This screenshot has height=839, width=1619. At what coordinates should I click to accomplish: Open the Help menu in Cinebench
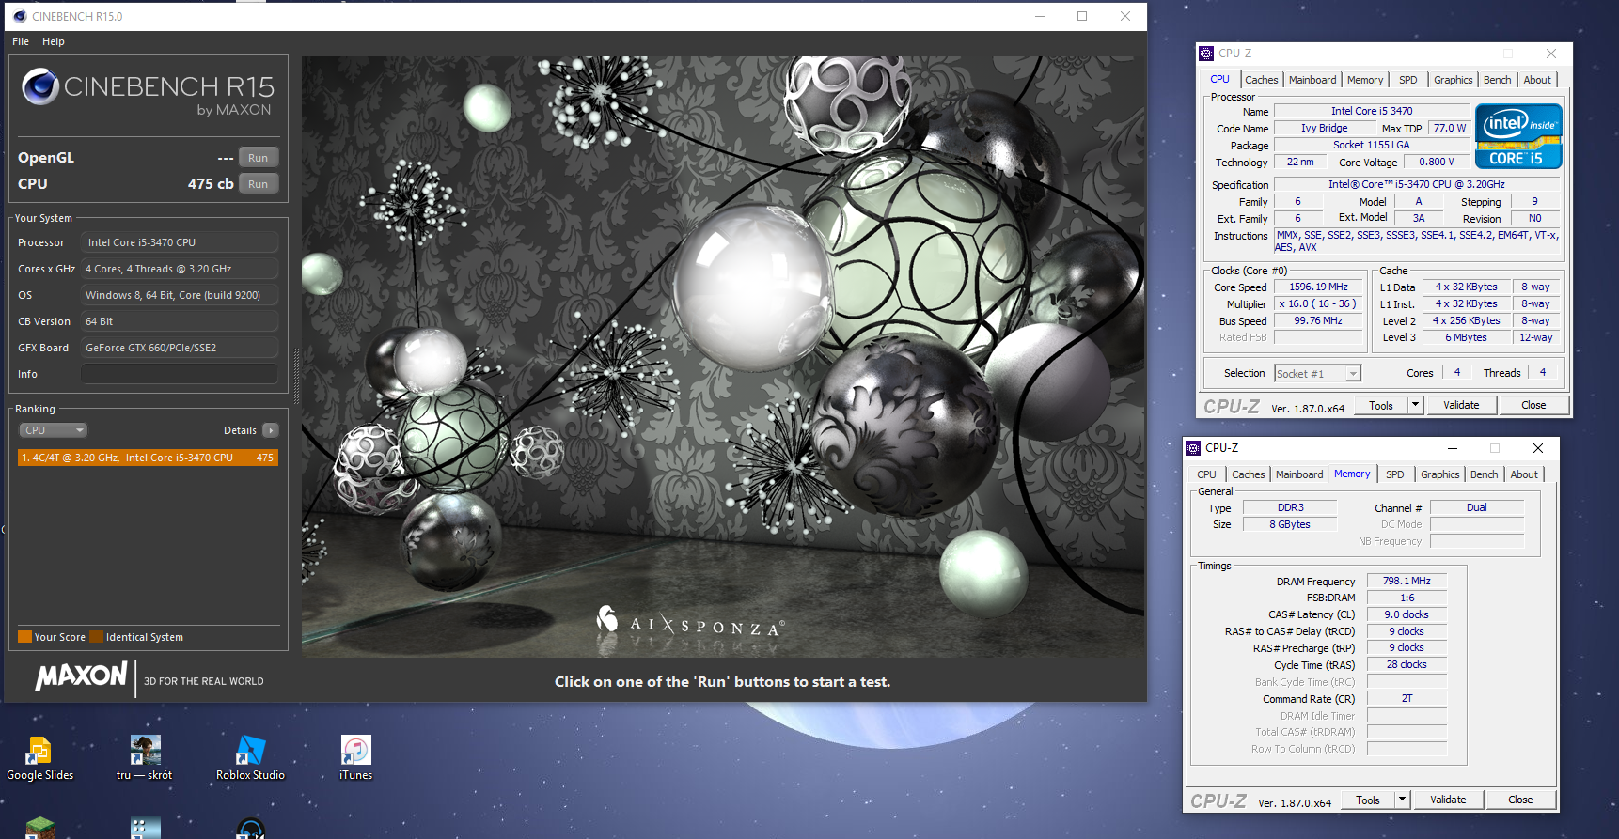pos(54,41)
